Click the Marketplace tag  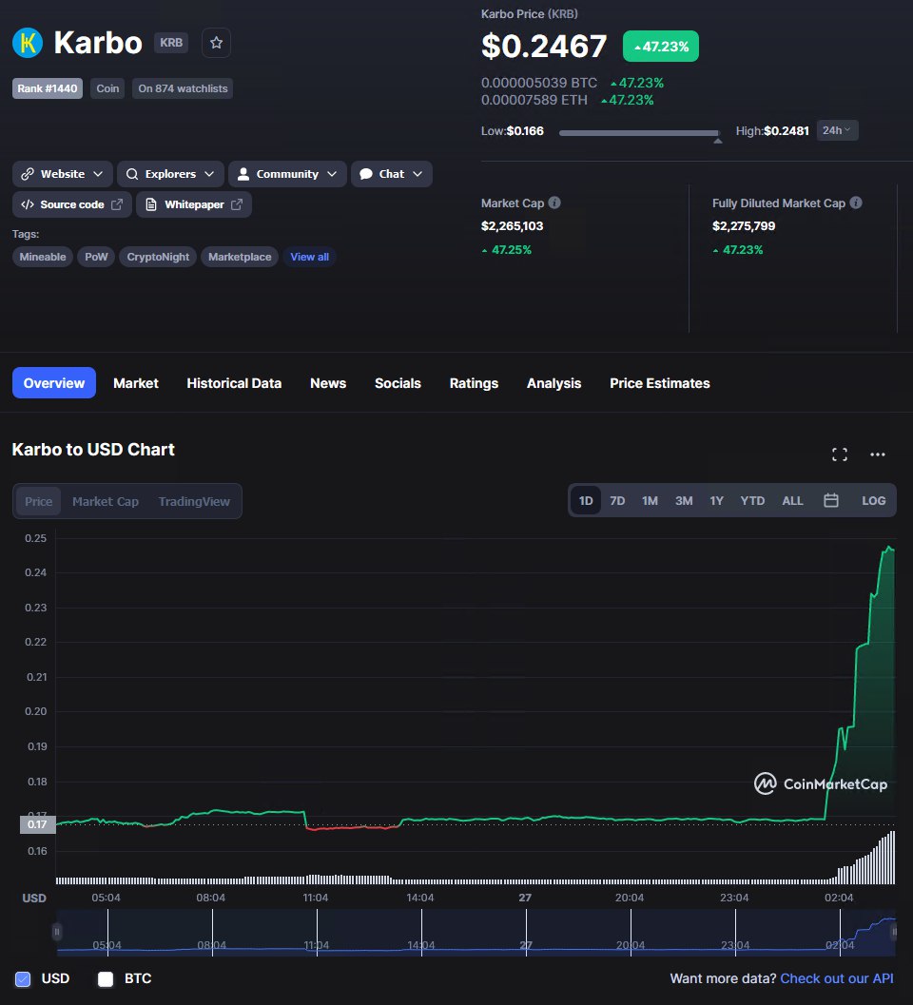240,257
